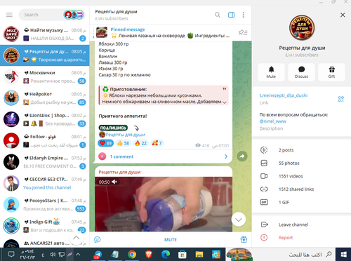Open the gift icon in bottom bar

[244, 239]
